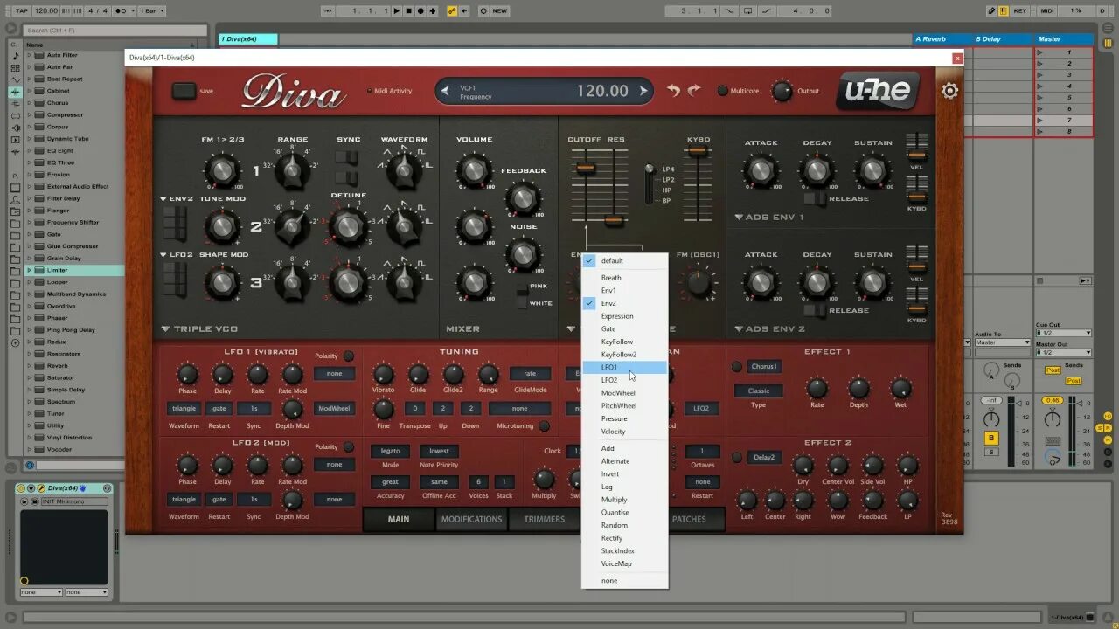The width and height of the screenshot is (1119, 629).
Task: Toggle LFO 2 Polarity switch
Action: coord(348,446)
